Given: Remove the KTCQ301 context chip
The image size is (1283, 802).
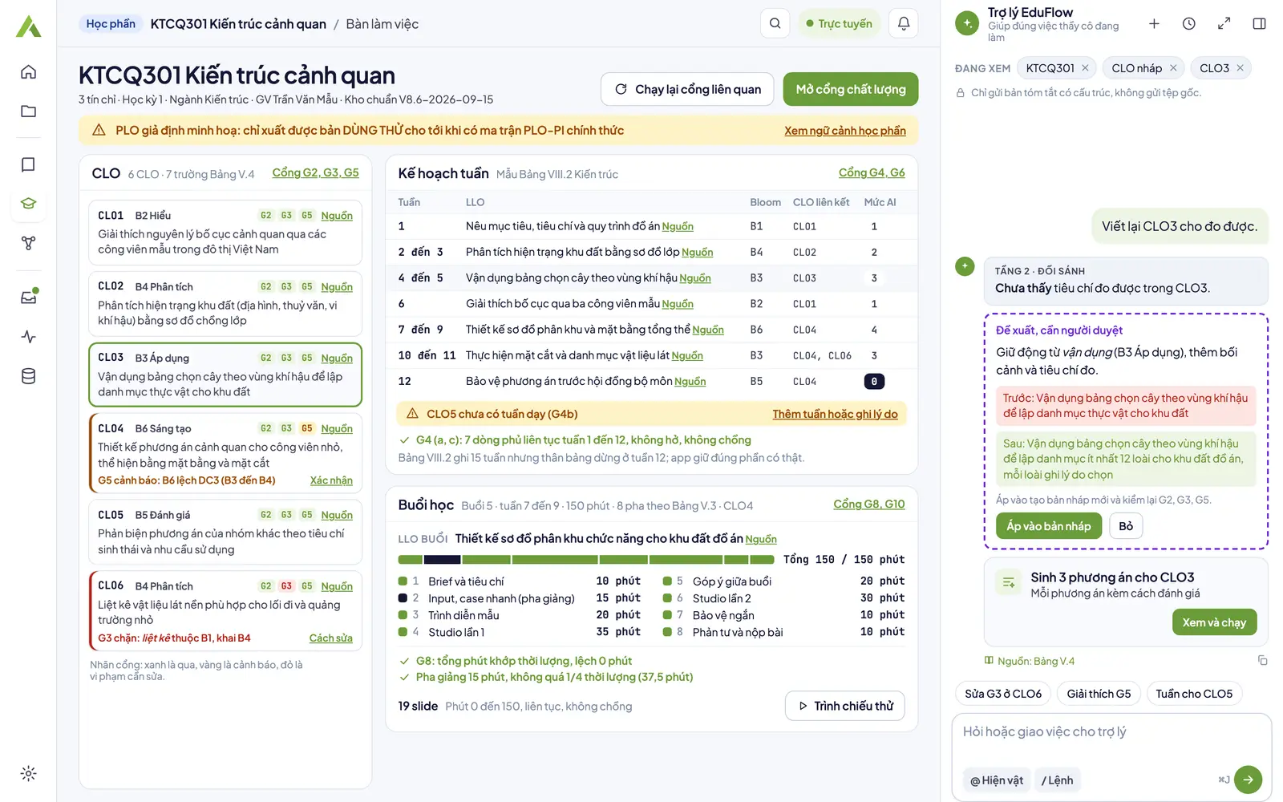Looking at the screenshot, I should (x=1085, y=68).
